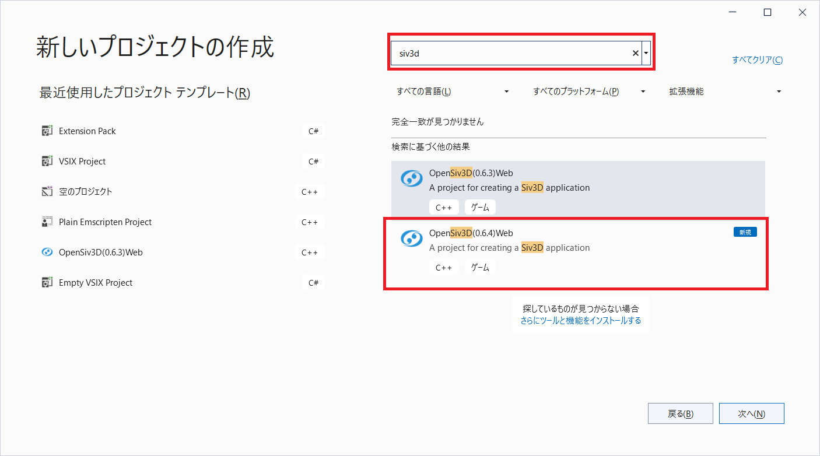Click 最近使用したプロジェクト テンプレート heading

(145, 93)
